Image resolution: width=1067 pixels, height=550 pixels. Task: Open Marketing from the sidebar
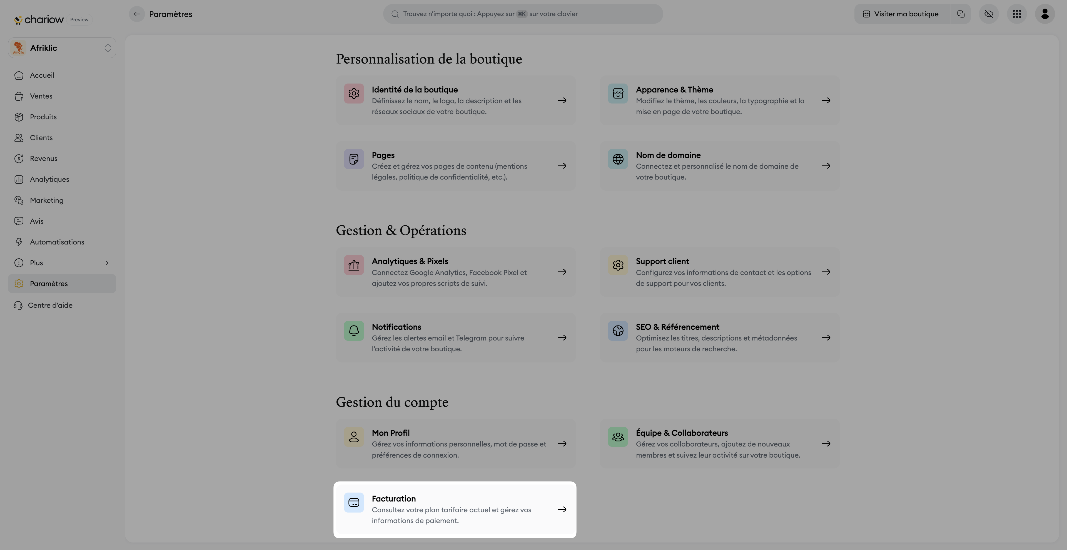(46, 201)
